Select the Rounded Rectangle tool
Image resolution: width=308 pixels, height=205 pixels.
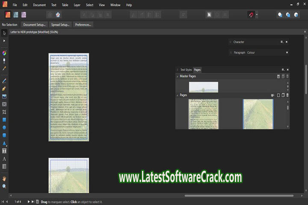pos(4,135)
